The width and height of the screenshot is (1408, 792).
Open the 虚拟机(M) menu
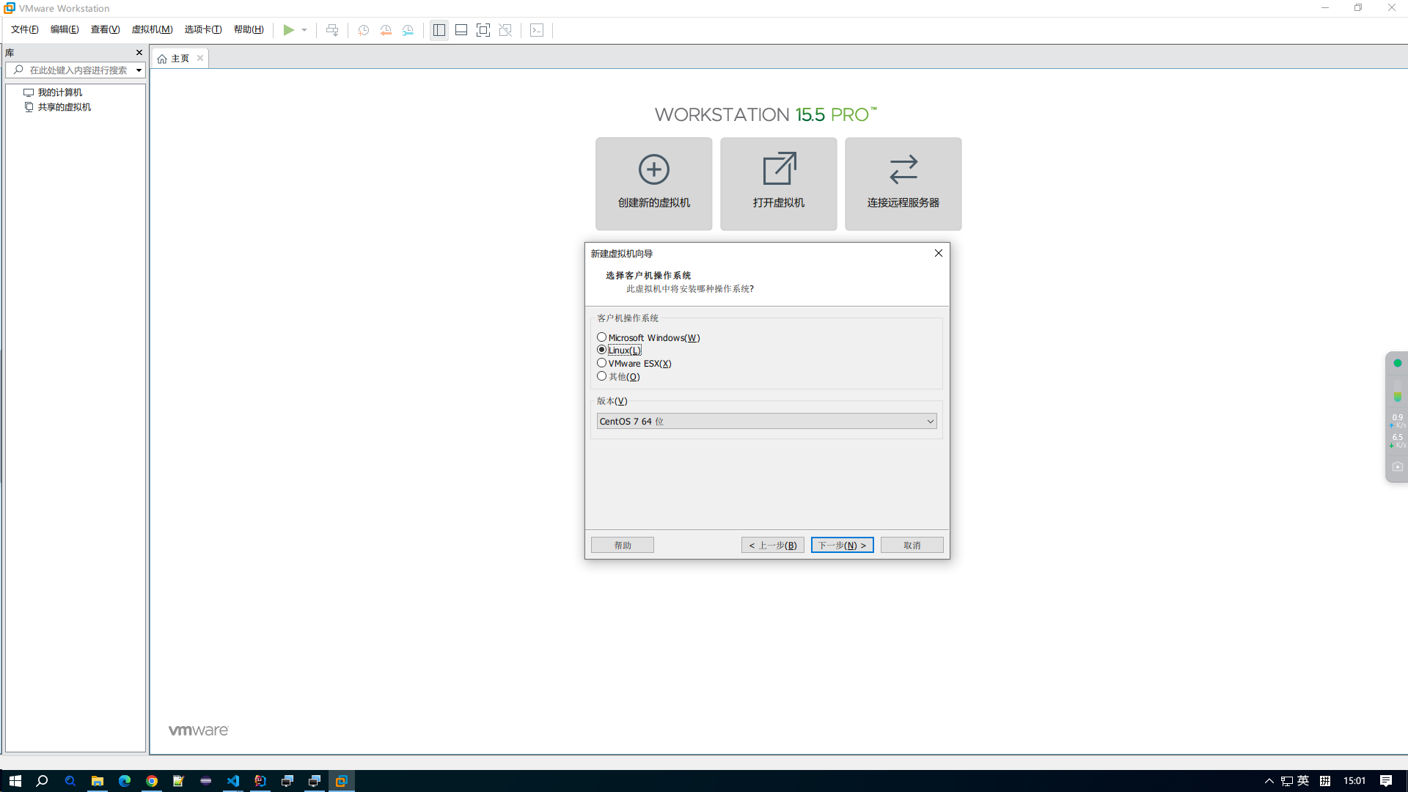point(152,29)
